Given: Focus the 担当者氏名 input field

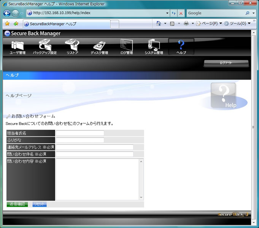Looking at the screenshot, I should pyautogui.click(x=80, y=133).
